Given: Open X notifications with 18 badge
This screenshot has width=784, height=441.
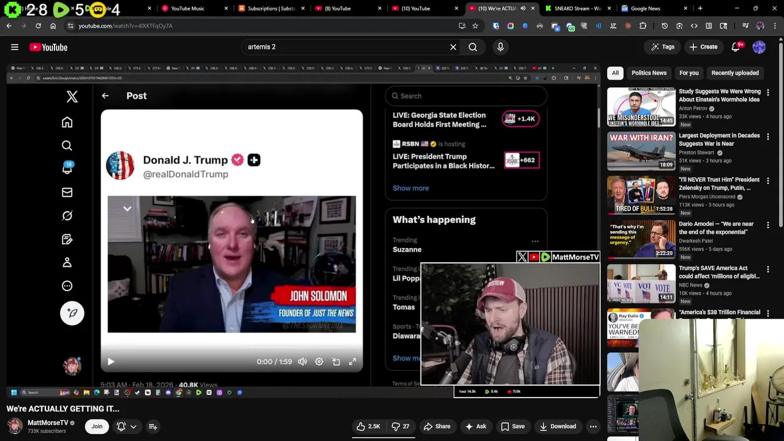Looking at the screenshot, I should 67,168.
